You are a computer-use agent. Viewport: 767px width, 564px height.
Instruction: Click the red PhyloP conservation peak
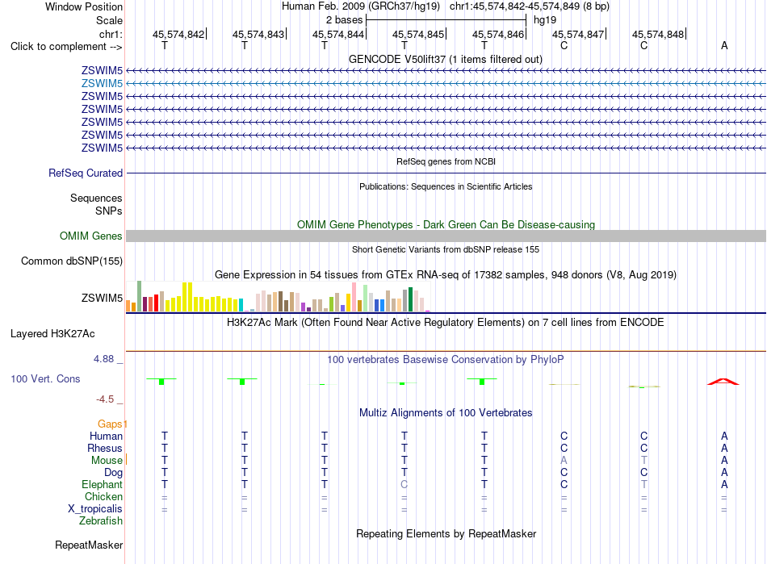(723, 381)
